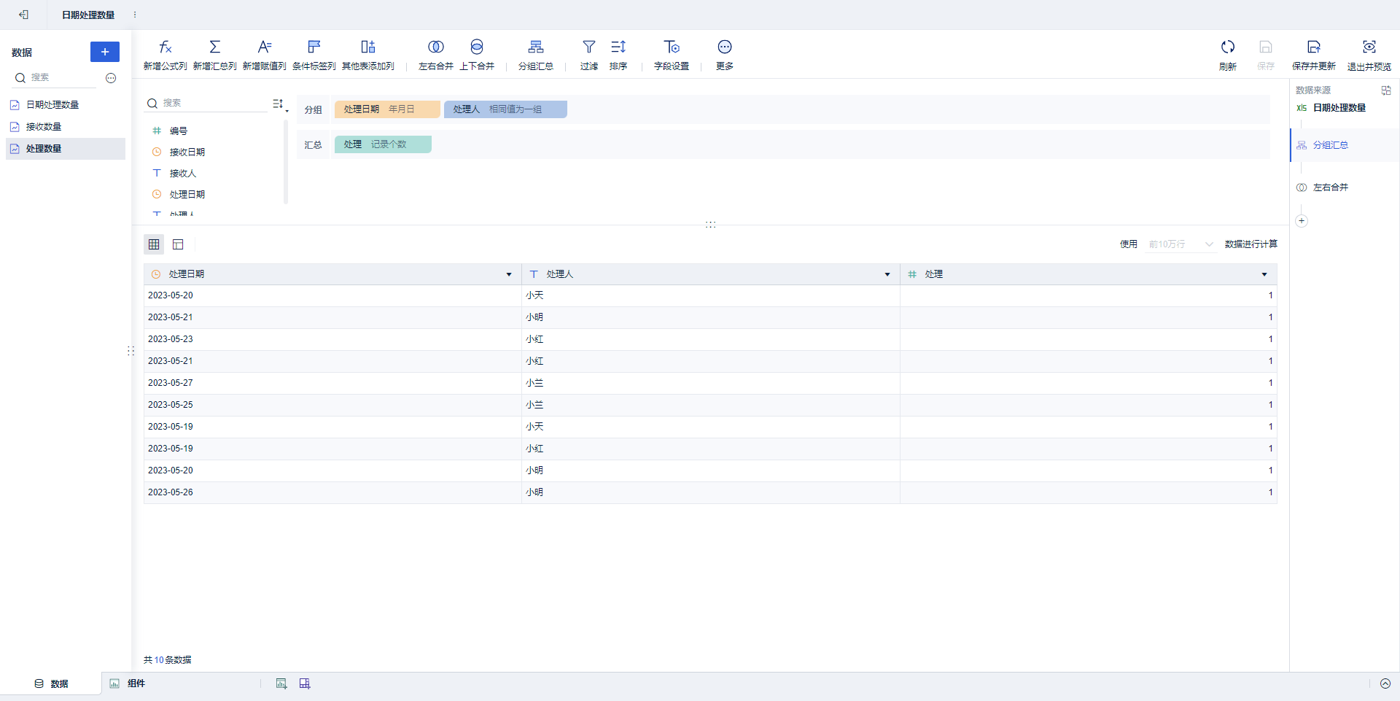1400x701 pixels.
Task: Select the 左右合并 step in the right panel
Action: pyautogui.click(x=1331, y=187)
